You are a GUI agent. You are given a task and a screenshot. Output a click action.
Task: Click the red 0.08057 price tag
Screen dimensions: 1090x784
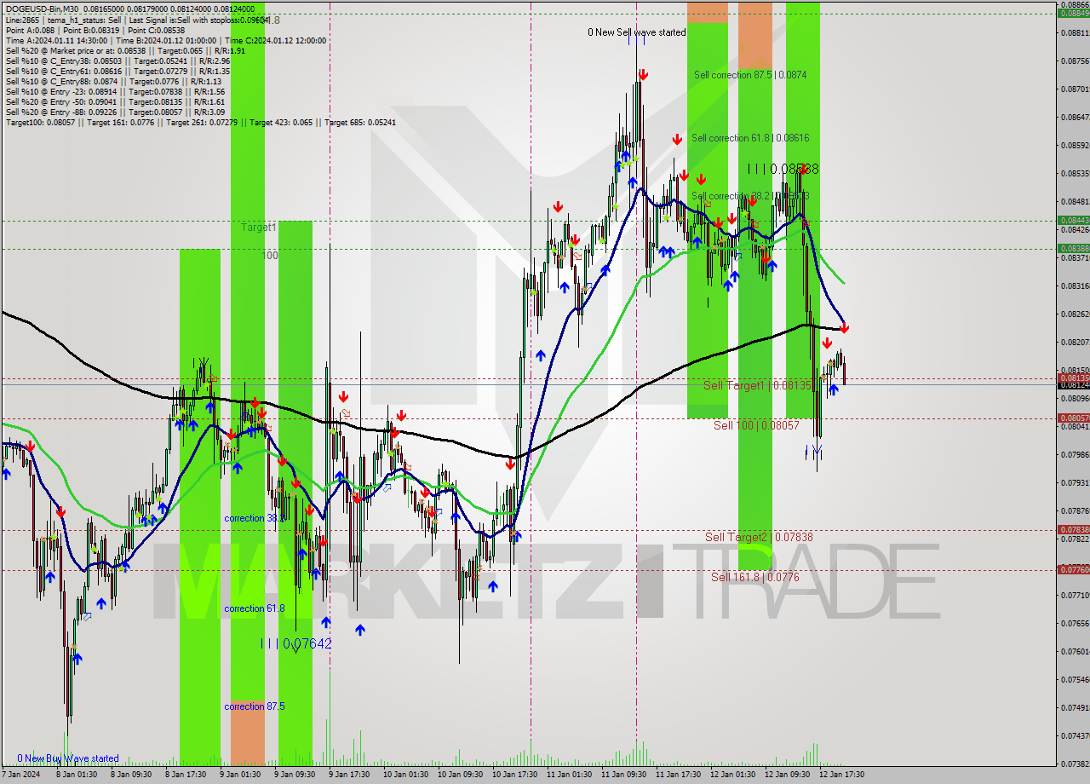[1073, 418]
